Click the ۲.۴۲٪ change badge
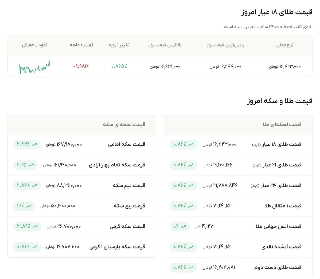Image resolution: width=320 pixels, height=279 pixels. [x=27, y=144]
